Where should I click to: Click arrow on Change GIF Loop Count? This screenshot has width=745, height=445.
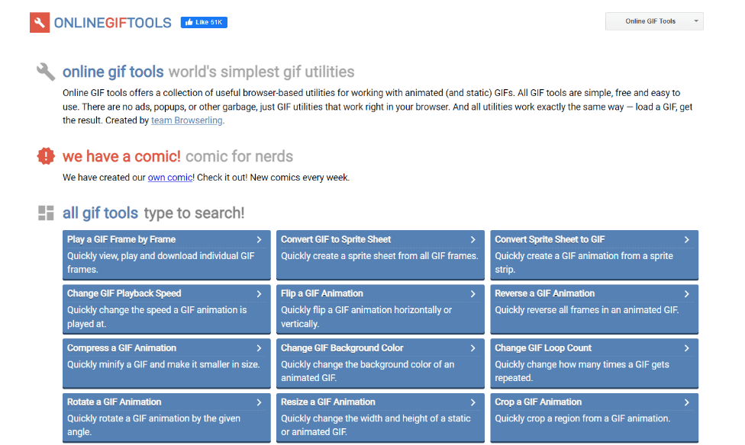(x=686, y=347)
